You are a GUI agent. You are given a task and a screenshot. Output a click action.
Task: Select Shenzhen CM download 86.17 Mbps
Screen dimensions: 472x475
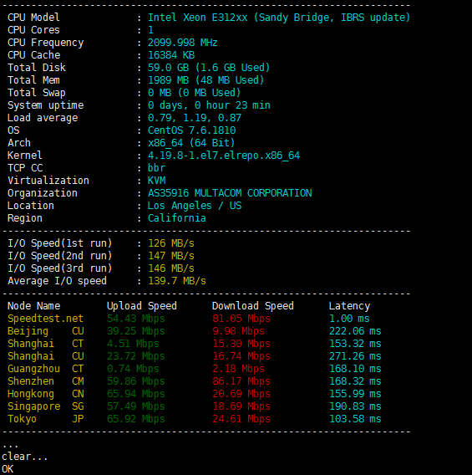(241, 381)
